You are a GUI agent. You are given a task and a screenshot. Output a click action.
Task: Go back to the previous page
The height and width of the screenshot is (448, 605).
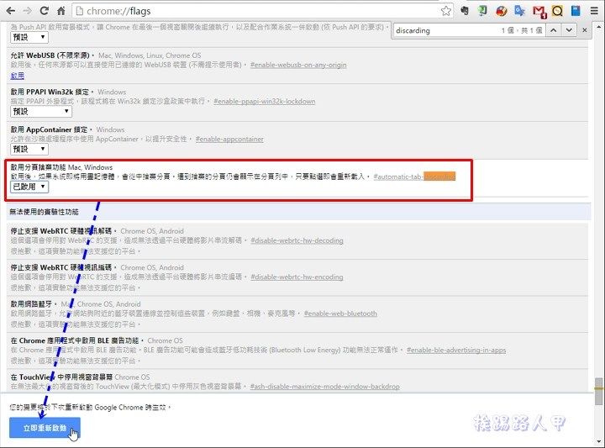[x=10, y=11]
